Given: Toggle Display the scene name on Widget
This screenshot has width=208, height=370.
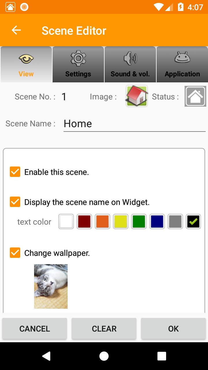Looking at the screenshot, I should (15, 202).
